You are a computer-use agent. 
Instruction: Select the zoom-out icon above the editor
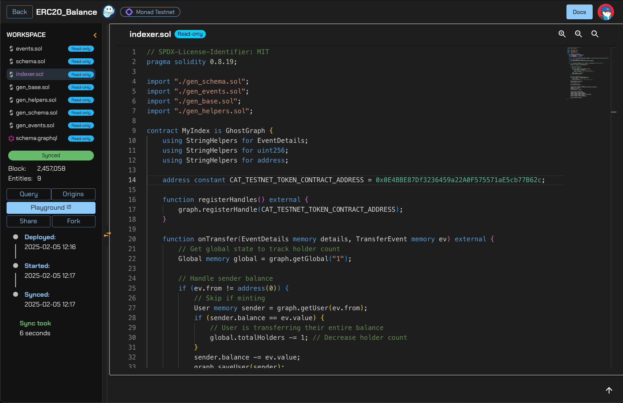[x=578, y=34]
